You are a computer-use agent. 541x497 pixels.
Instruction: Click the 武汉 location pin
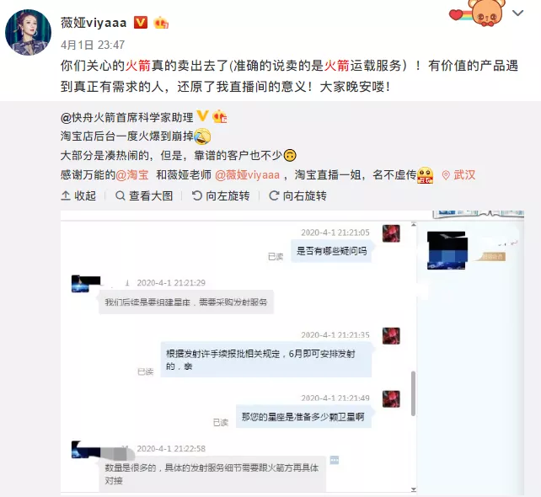click(x=459, y=175)
